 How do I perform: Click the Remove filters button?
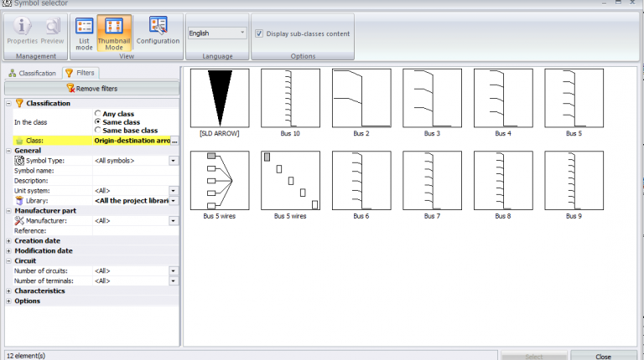(x=92, y=88)
